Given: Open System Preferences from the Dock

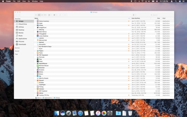Looking at the screenshot, I should (110, 113).
